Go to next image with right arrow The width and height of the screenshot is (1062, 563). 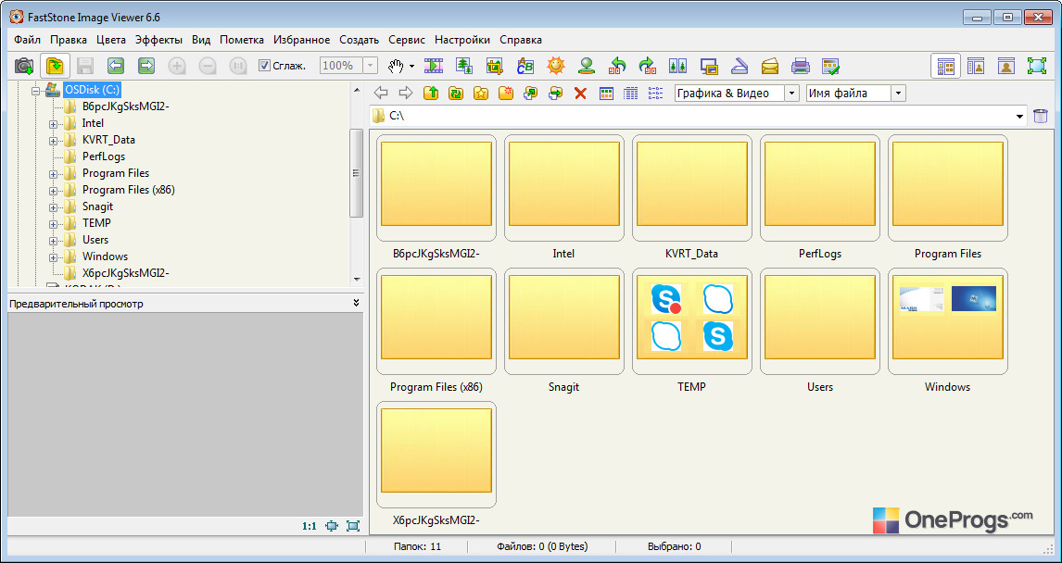tap(146, 66)
